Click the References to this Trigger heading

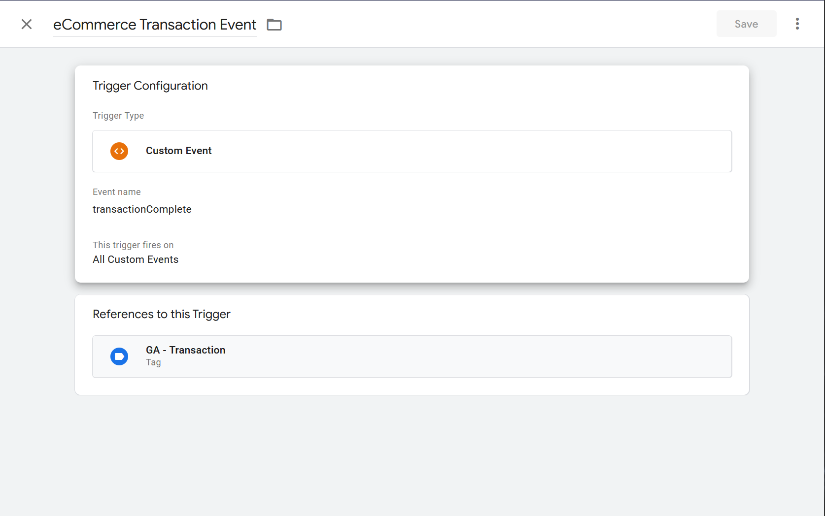tap(162, 314)
